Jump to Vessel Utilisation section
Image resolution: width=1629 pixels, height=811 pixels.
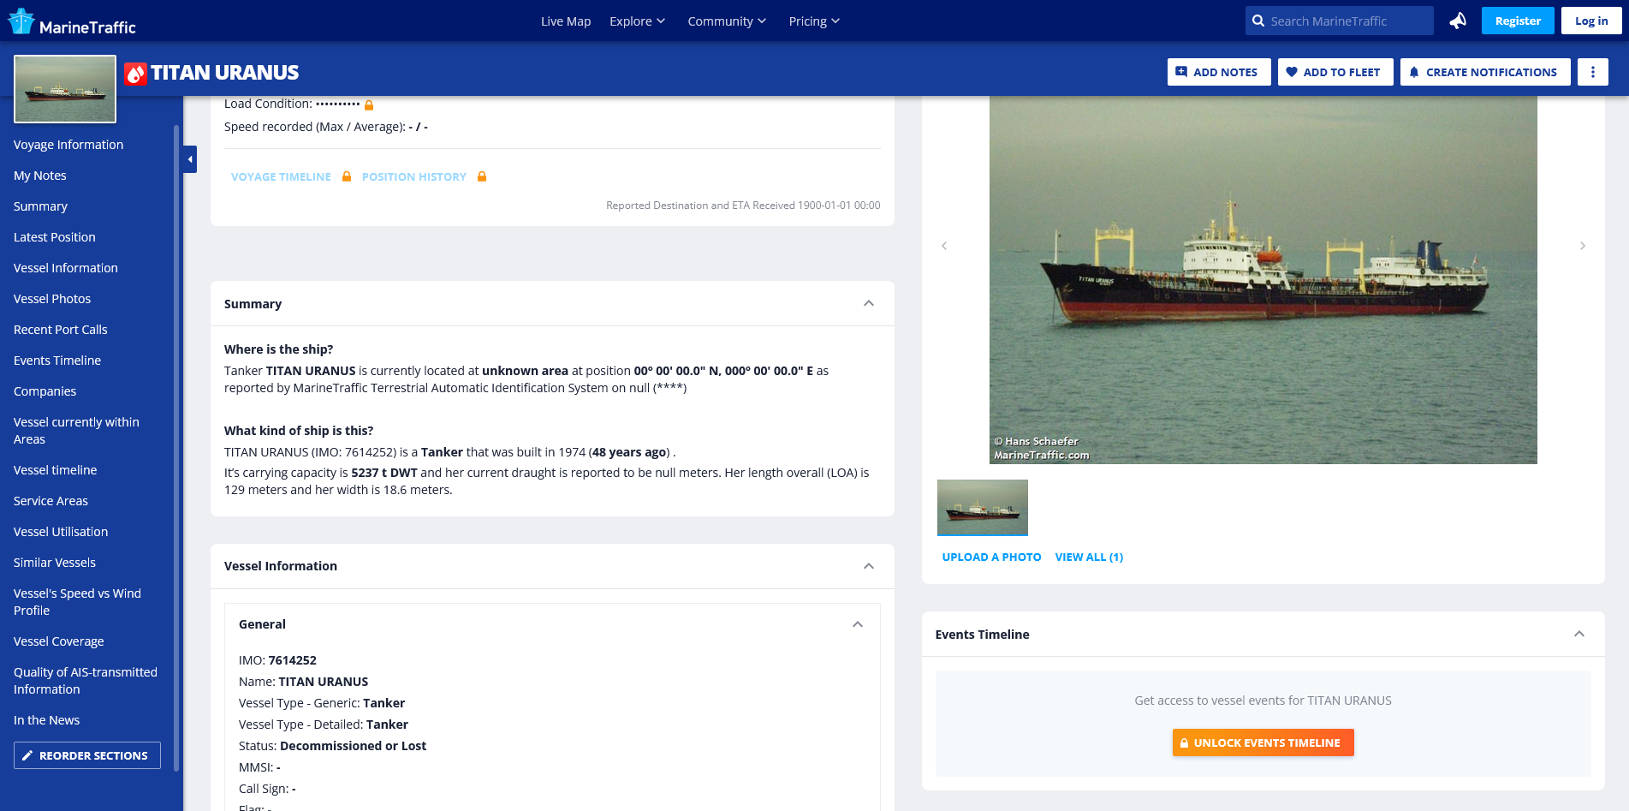pyautogui.click(x=61, y=532)
